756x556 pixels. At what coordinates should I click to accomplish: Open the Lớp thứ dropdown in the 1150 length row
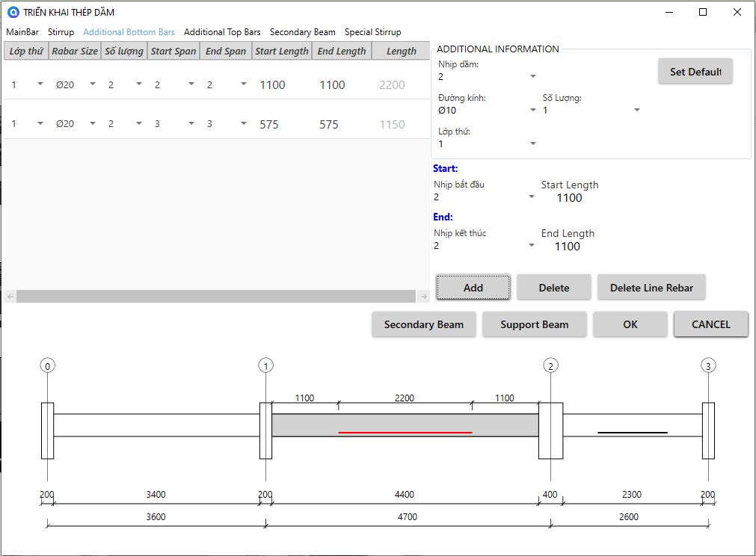click(x=40, y=124)
